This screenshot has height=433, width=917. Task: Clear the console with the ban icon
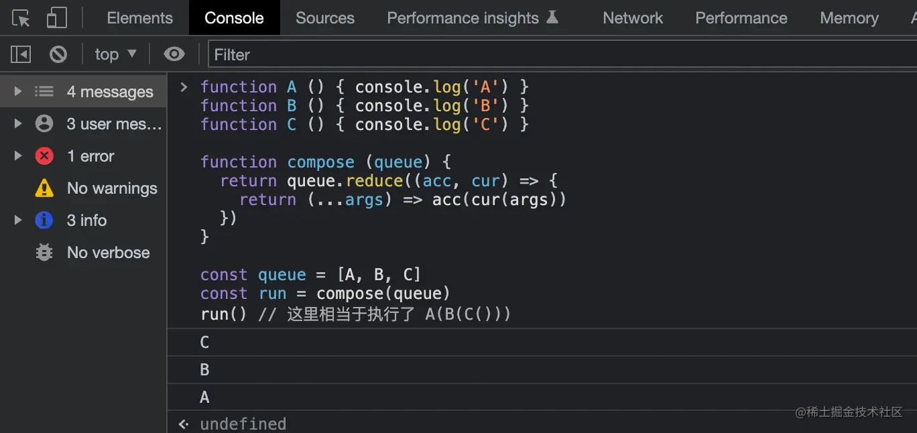(58, 54)
